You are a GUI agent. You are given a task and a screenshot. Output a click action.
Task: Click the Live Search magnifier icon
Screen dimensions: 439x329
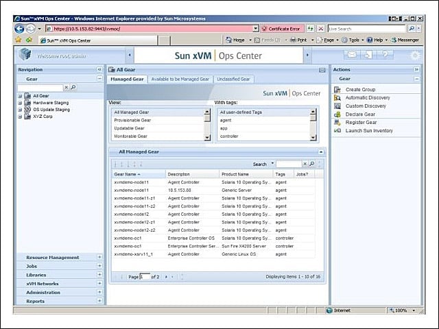412,29
